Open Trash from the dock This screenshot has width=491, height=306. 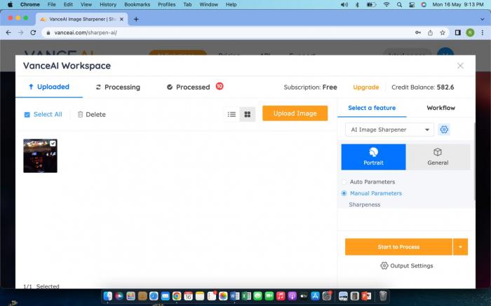point(383,295)
